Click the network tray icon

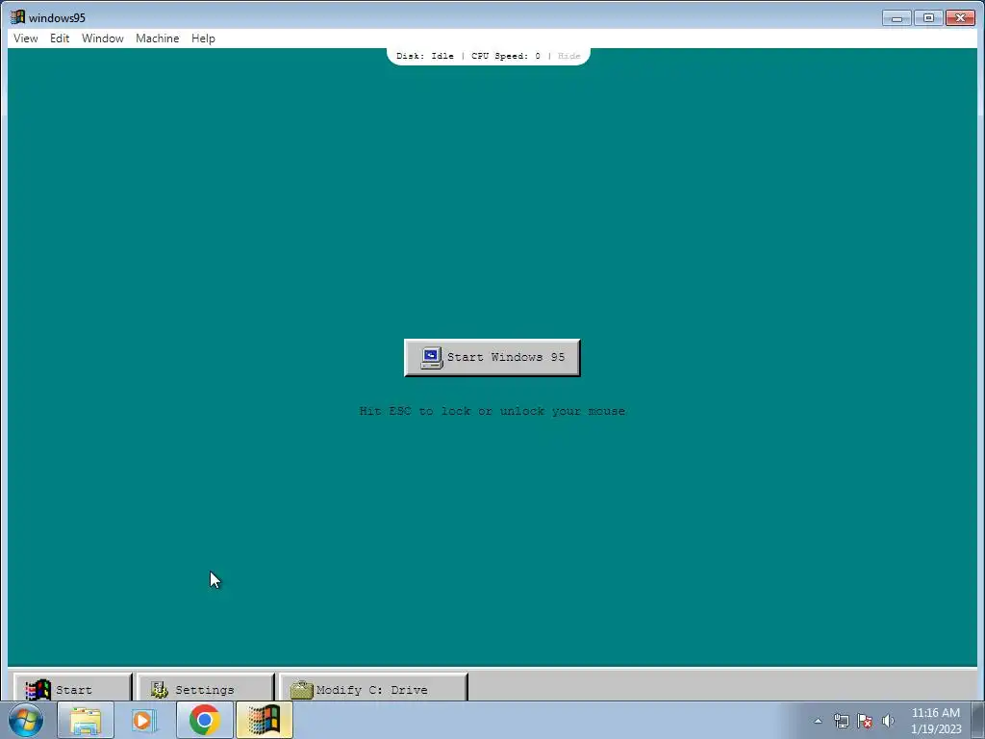[841, 721]
